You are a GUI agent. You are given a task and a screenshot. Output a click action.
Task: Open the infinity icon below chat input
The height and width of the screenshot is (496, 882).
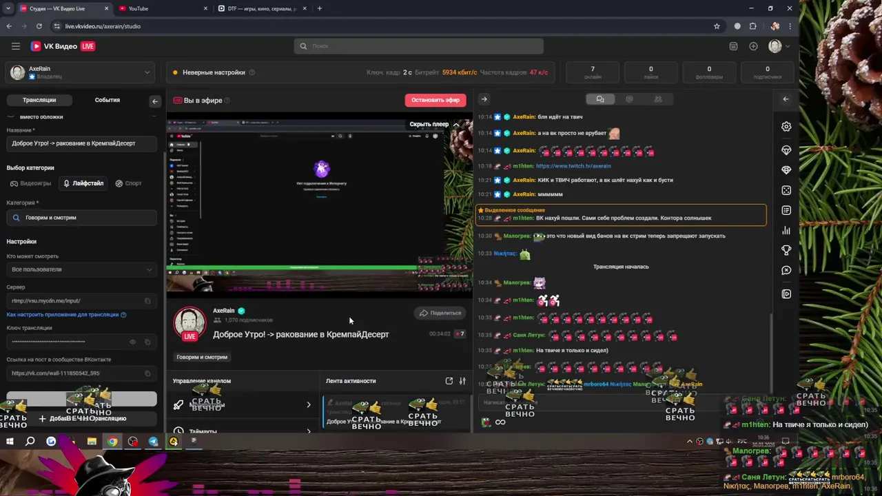pos(500,422)
